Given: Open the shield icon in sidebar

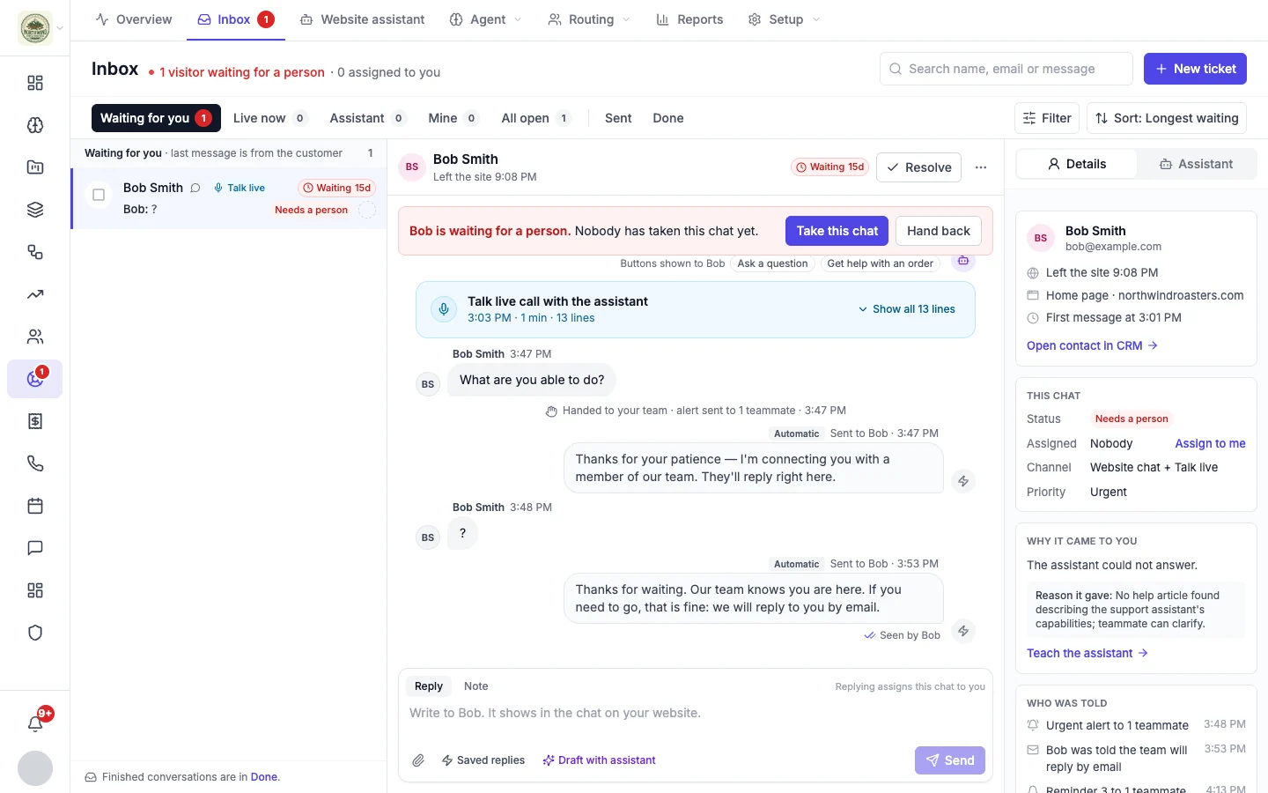Looking at the screenshot, I should pyautogui.click(x=35, y=633).
